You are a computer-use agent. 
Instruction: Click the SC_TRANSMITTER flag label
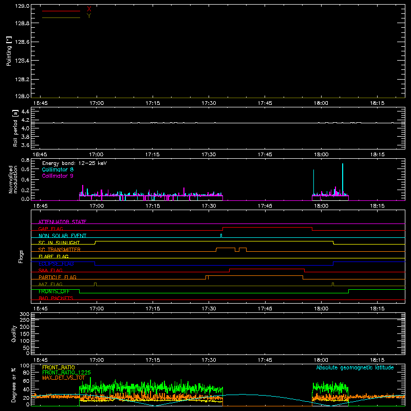click(60, 250)
